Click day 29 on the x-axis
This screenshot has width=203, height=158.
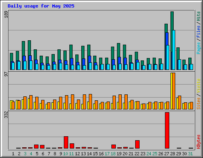click(x=178, y=154)
